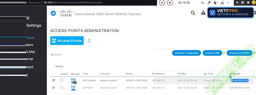Minimize the recorder toolbar
This screenshot has height=95, width=256.
(x=228, y=3)
